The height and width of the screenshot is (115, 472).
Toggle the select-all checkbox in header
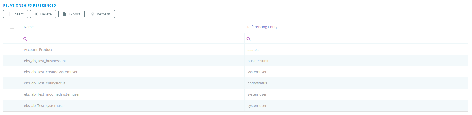click(12, 27)
